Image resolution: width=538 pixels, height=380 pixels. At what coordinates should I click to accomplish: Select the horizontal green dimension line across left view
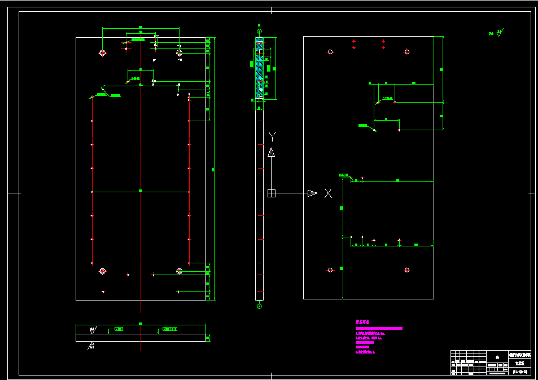pos(141,192)
